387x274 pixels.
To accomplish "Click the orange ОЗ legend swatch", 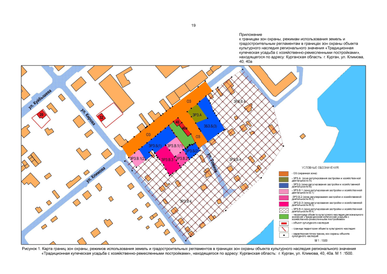I will [x=283, y=173].
